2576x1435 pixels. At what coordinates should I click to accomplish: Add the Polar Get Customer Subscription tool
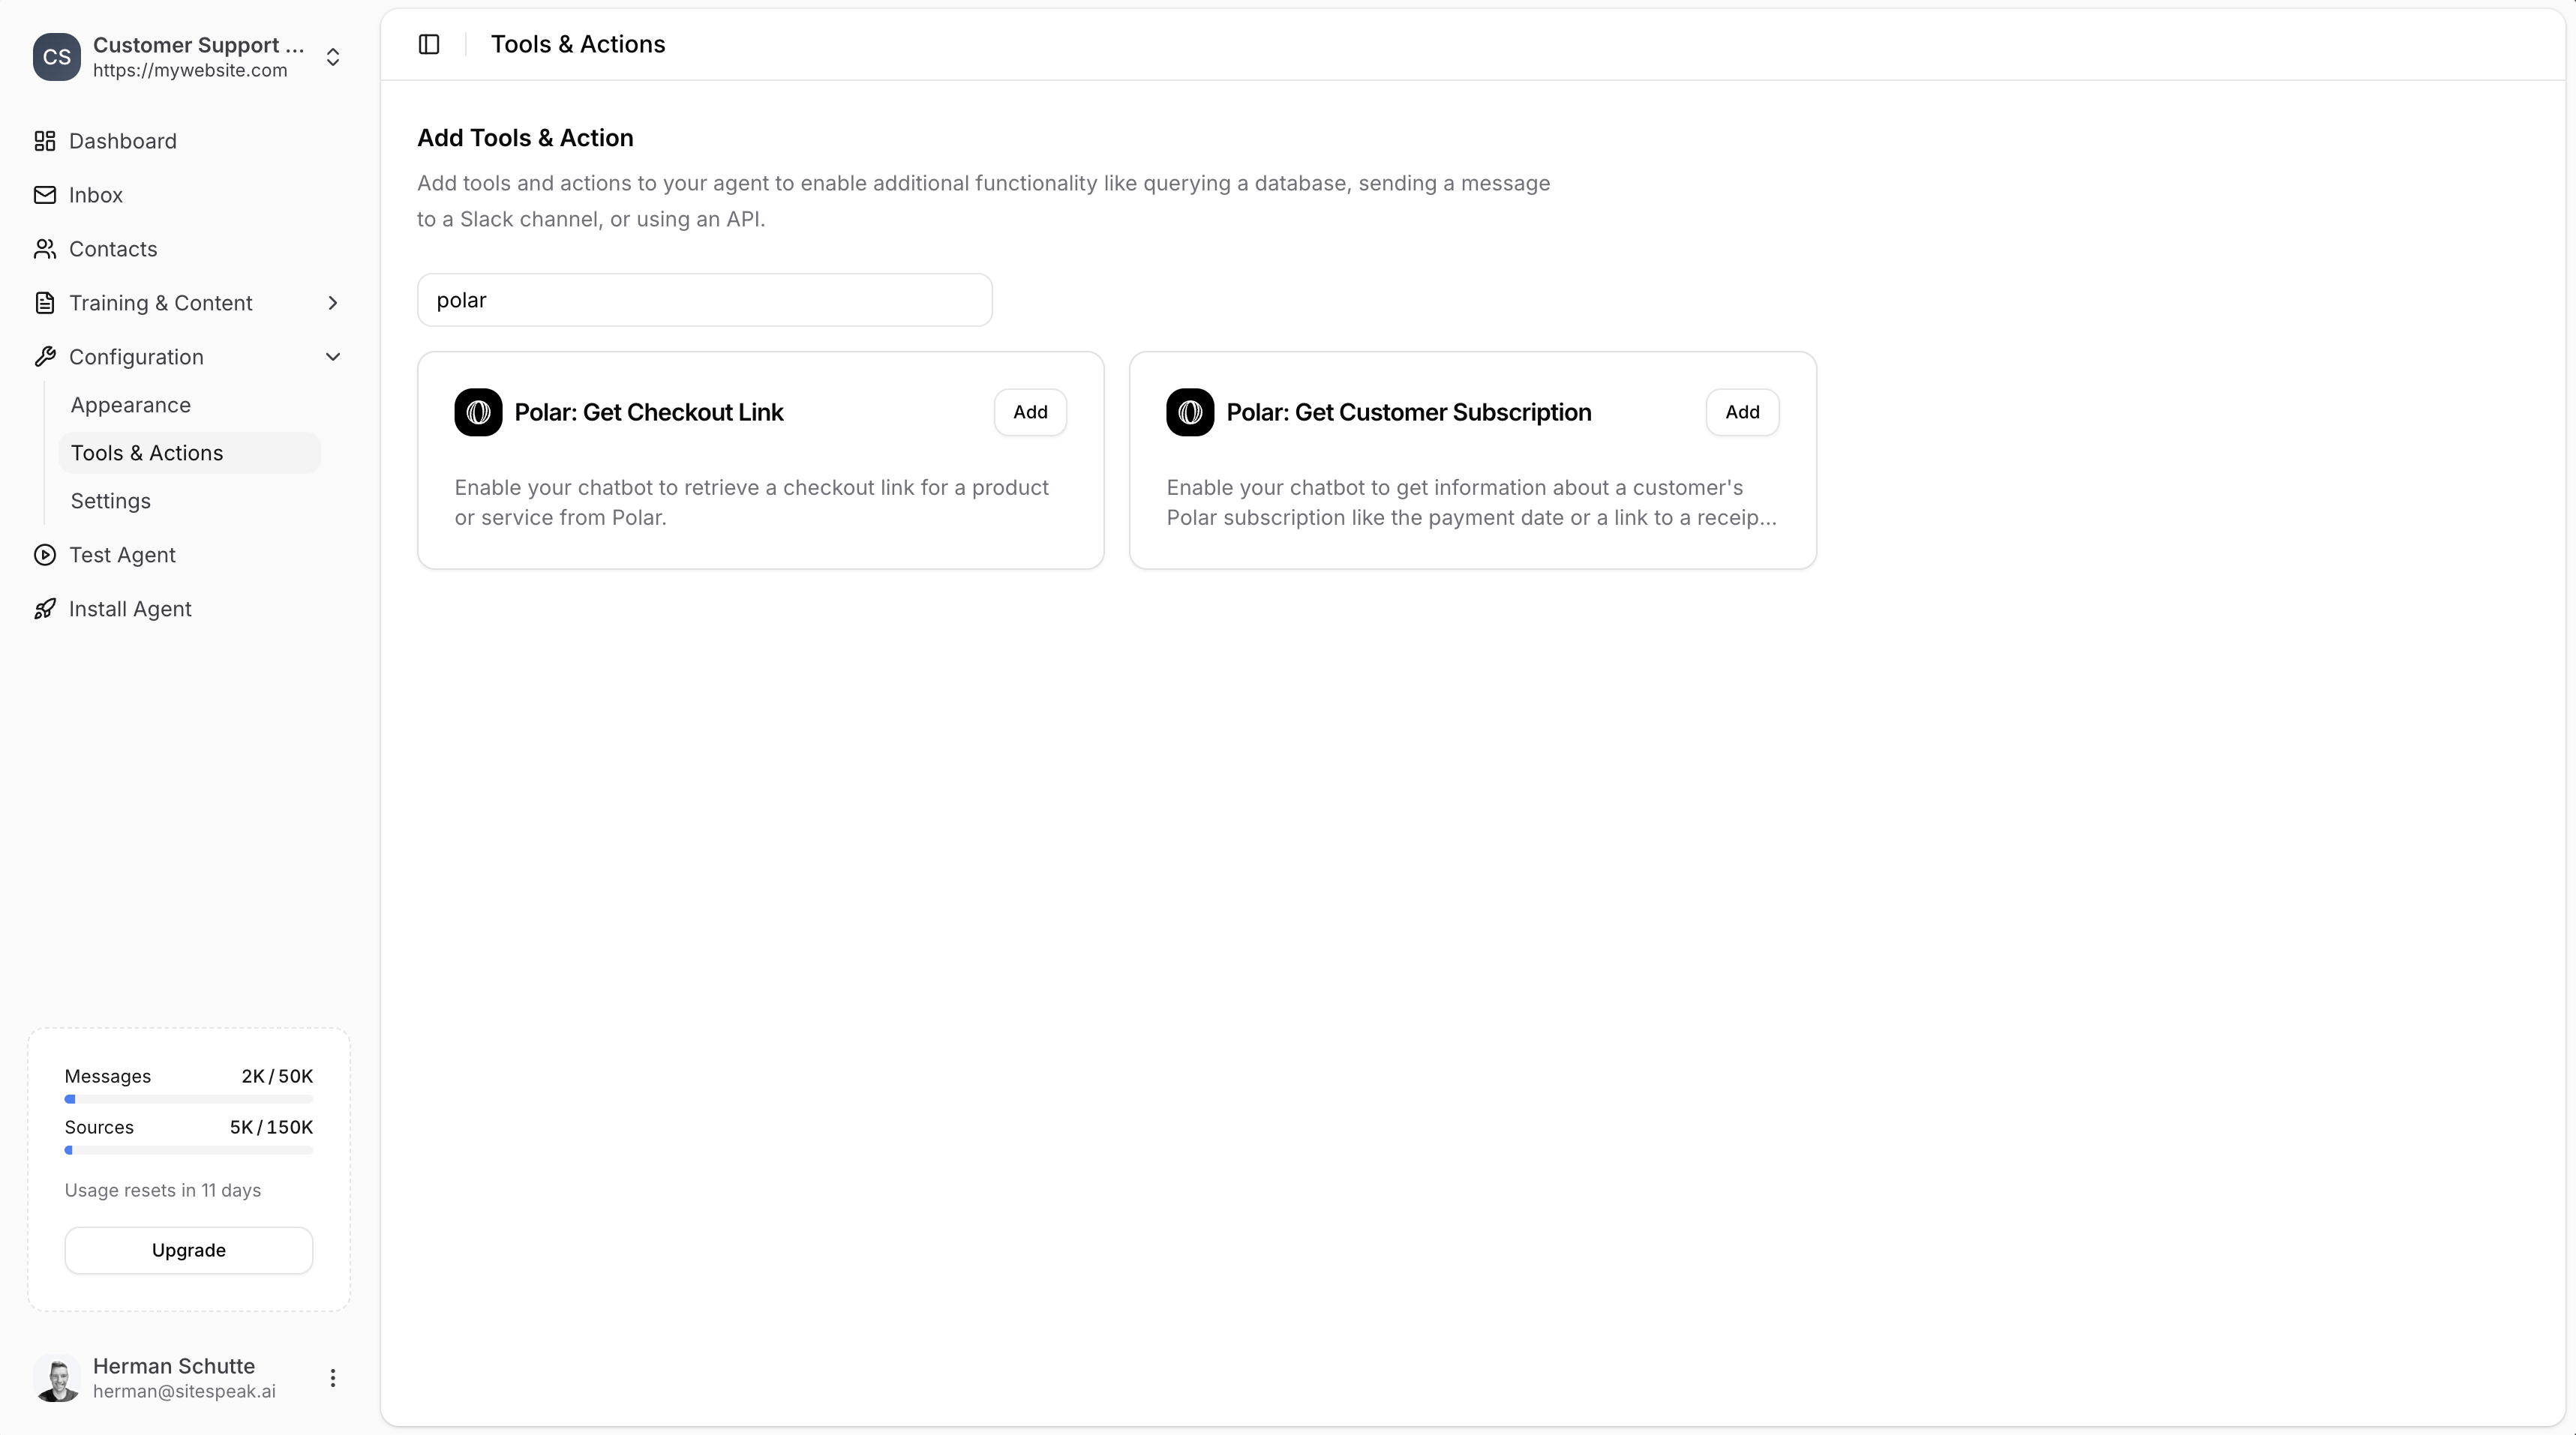(1742, 412)
